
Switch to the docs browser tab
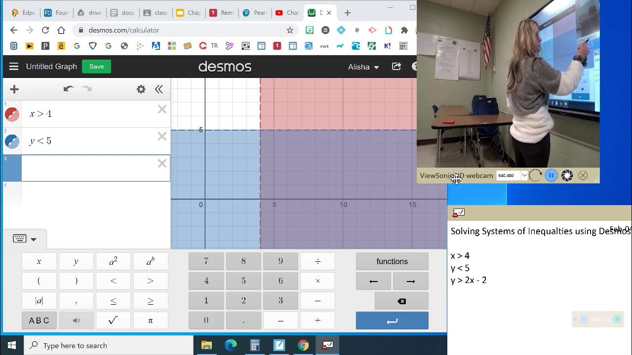(122, 13)
